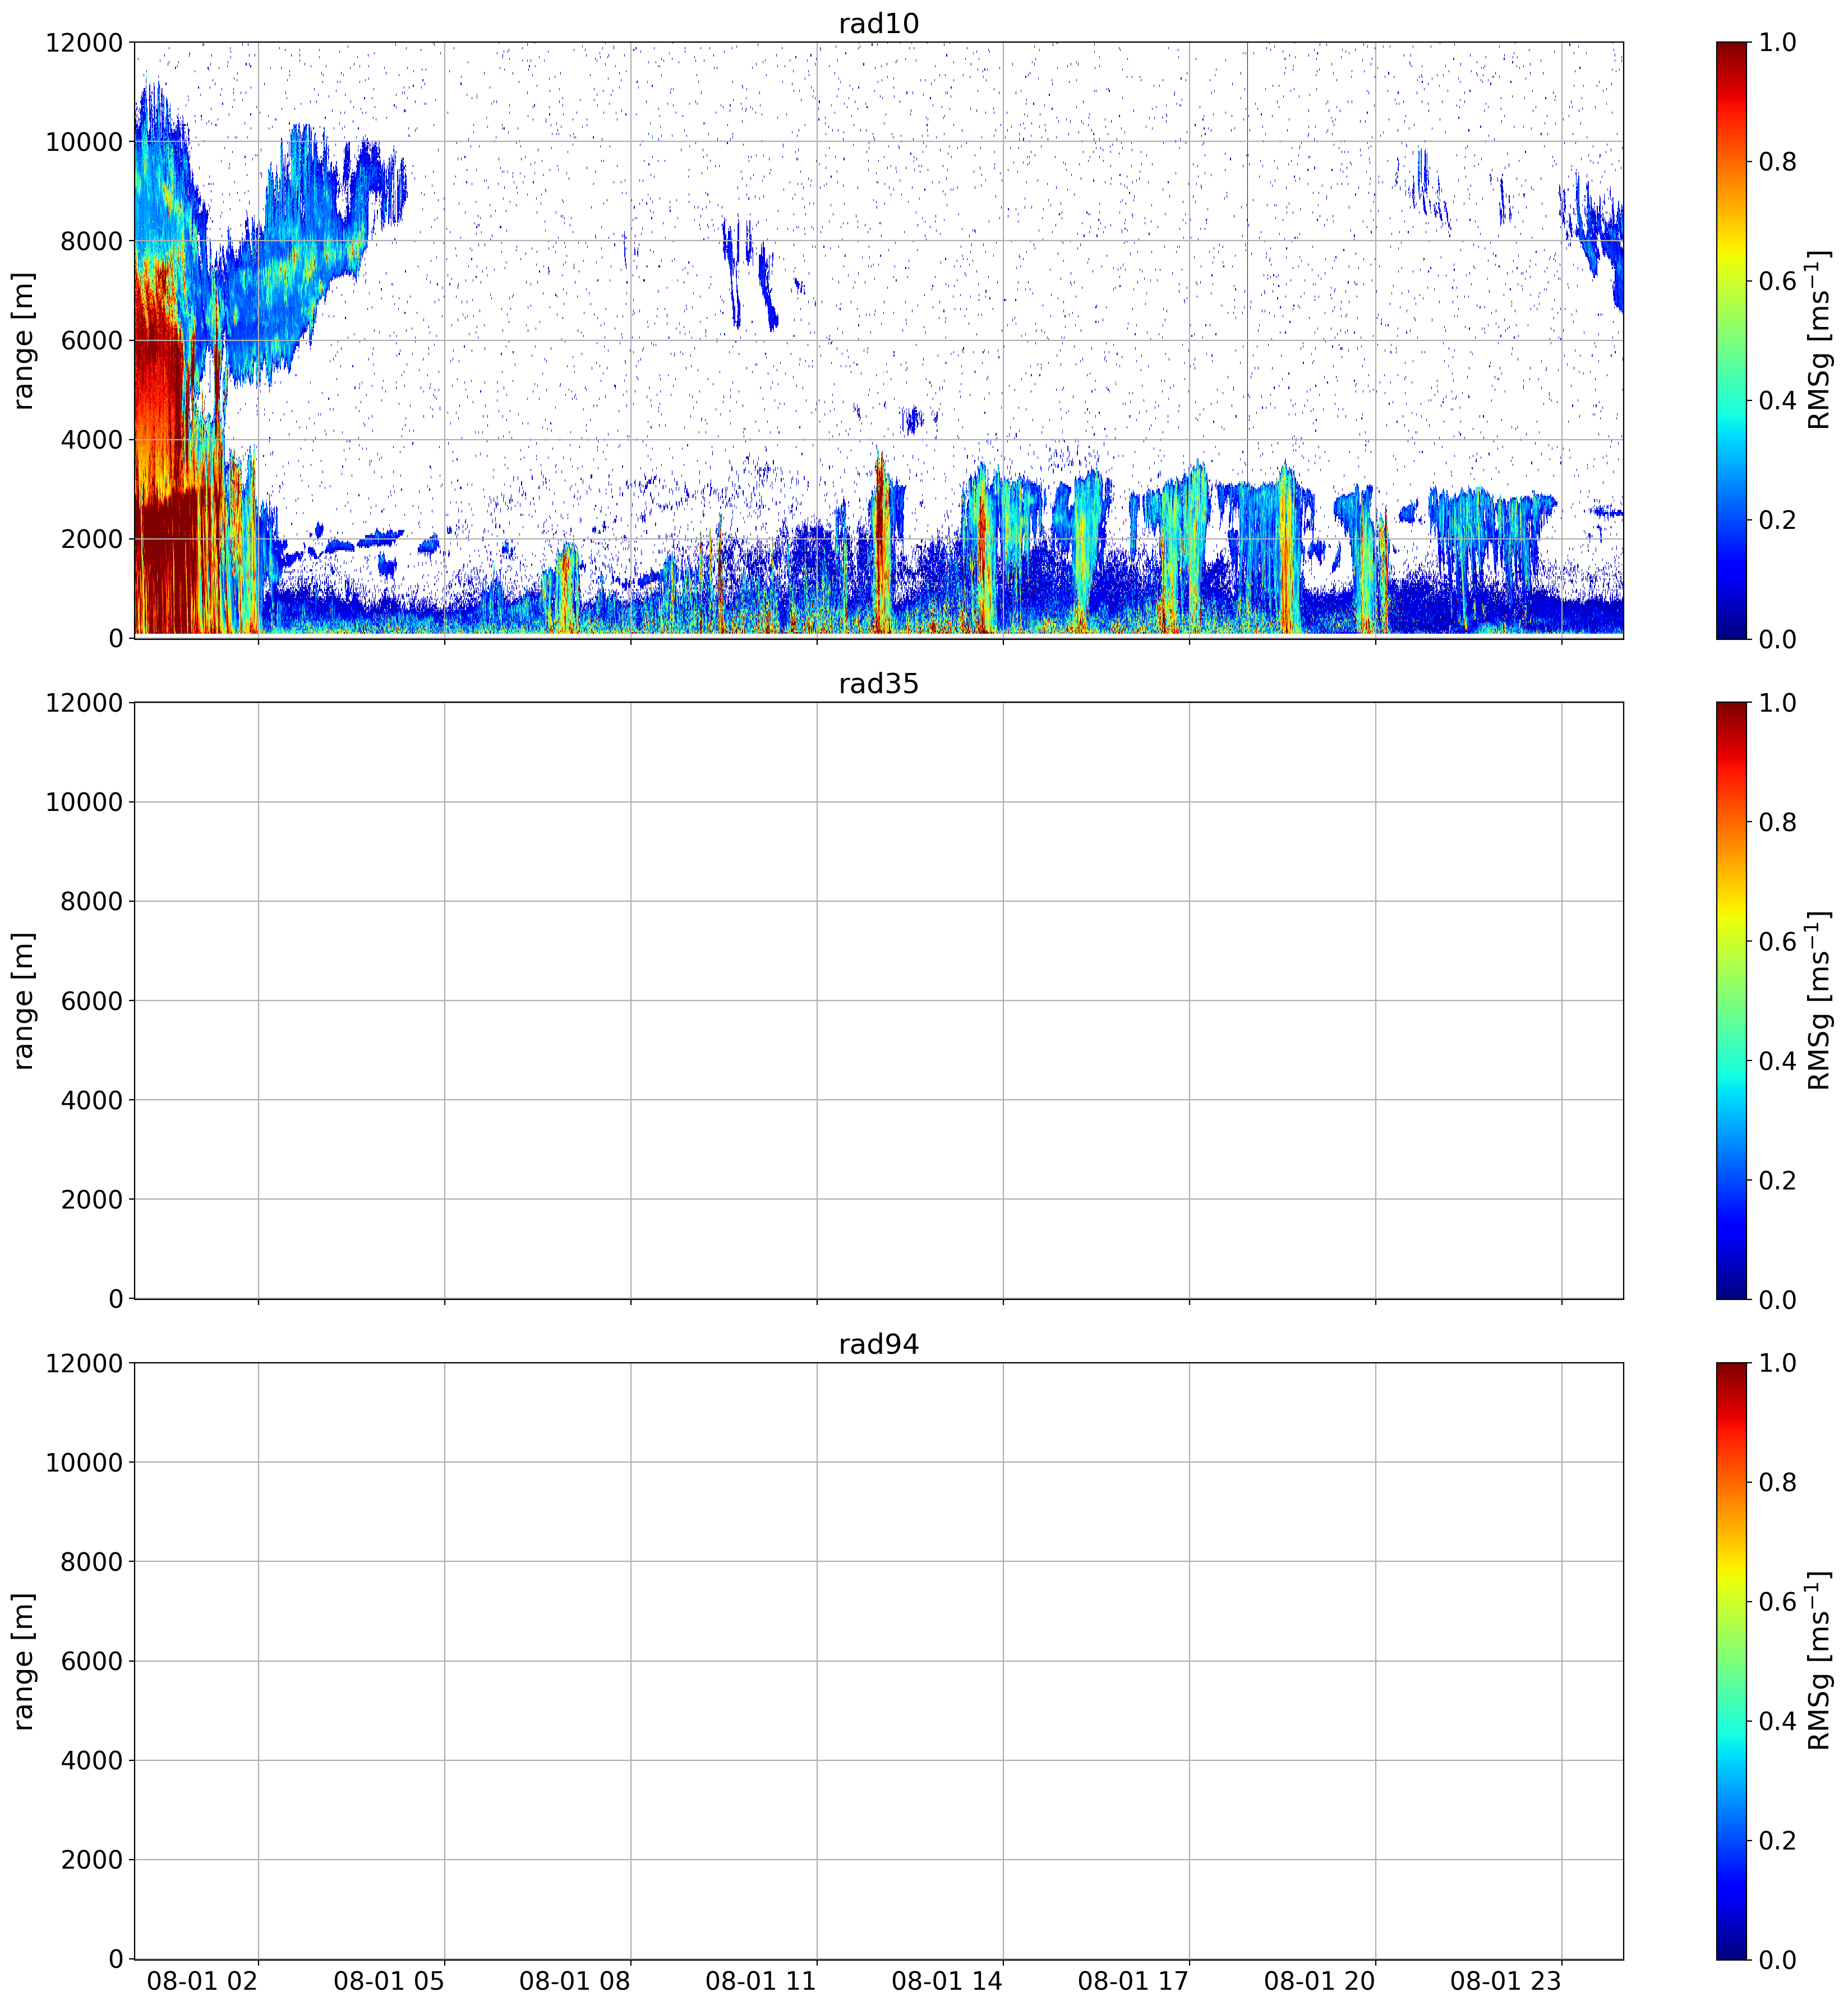Click the 10000 range tick of rad10 panel
Viewport: 1848px width, 2006px height.
point(84,142)
